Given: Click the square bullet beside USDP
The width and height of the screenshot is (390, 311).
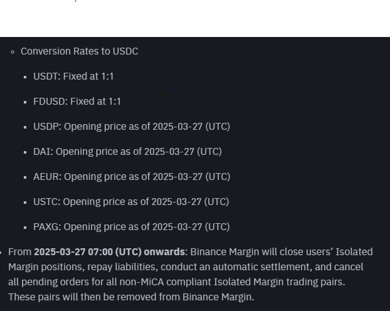Looking at the screenshot, I should (25, 127).
